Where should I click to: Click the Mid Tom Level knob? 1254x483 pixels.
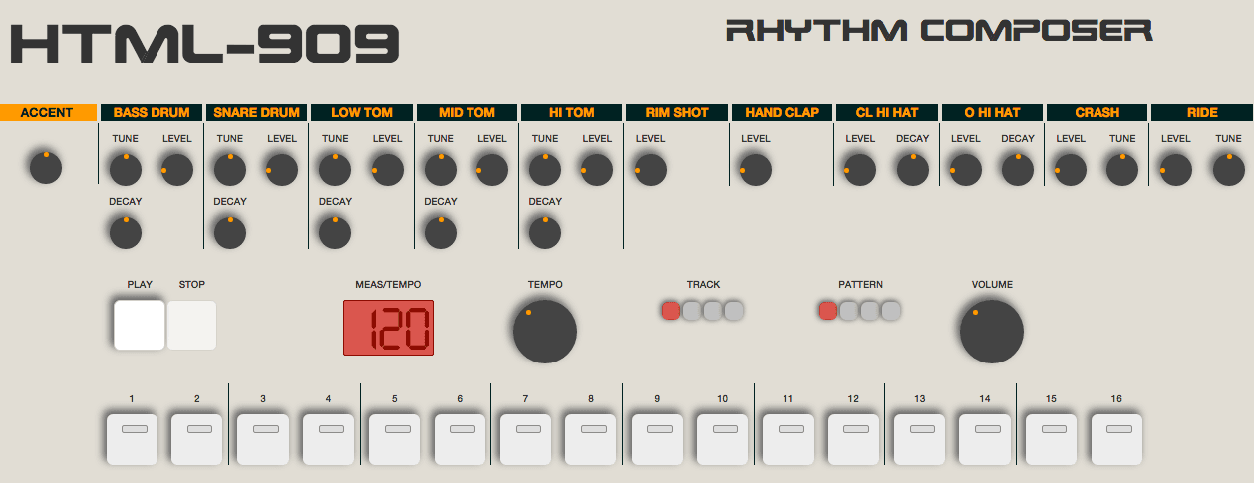(x=492, y=170)
